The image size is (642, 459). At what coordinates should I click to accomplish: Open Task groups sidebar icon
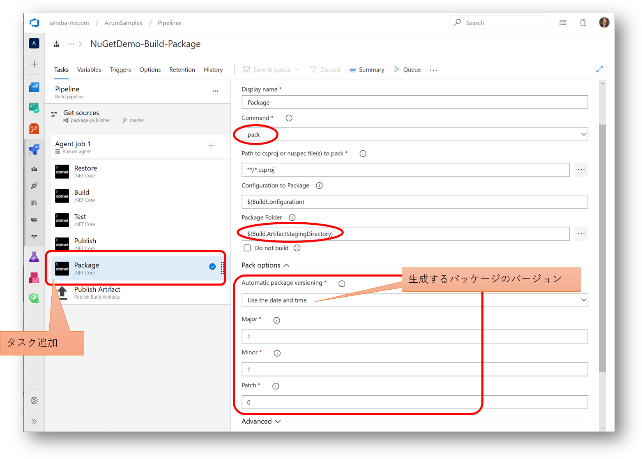34,220
